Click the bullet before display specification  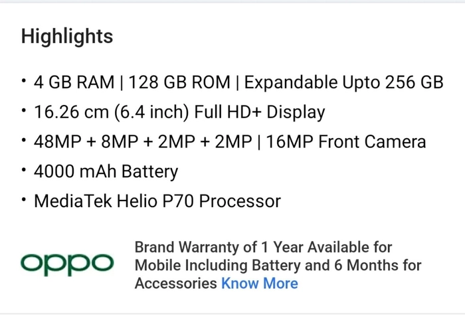(x=24, y=111)
